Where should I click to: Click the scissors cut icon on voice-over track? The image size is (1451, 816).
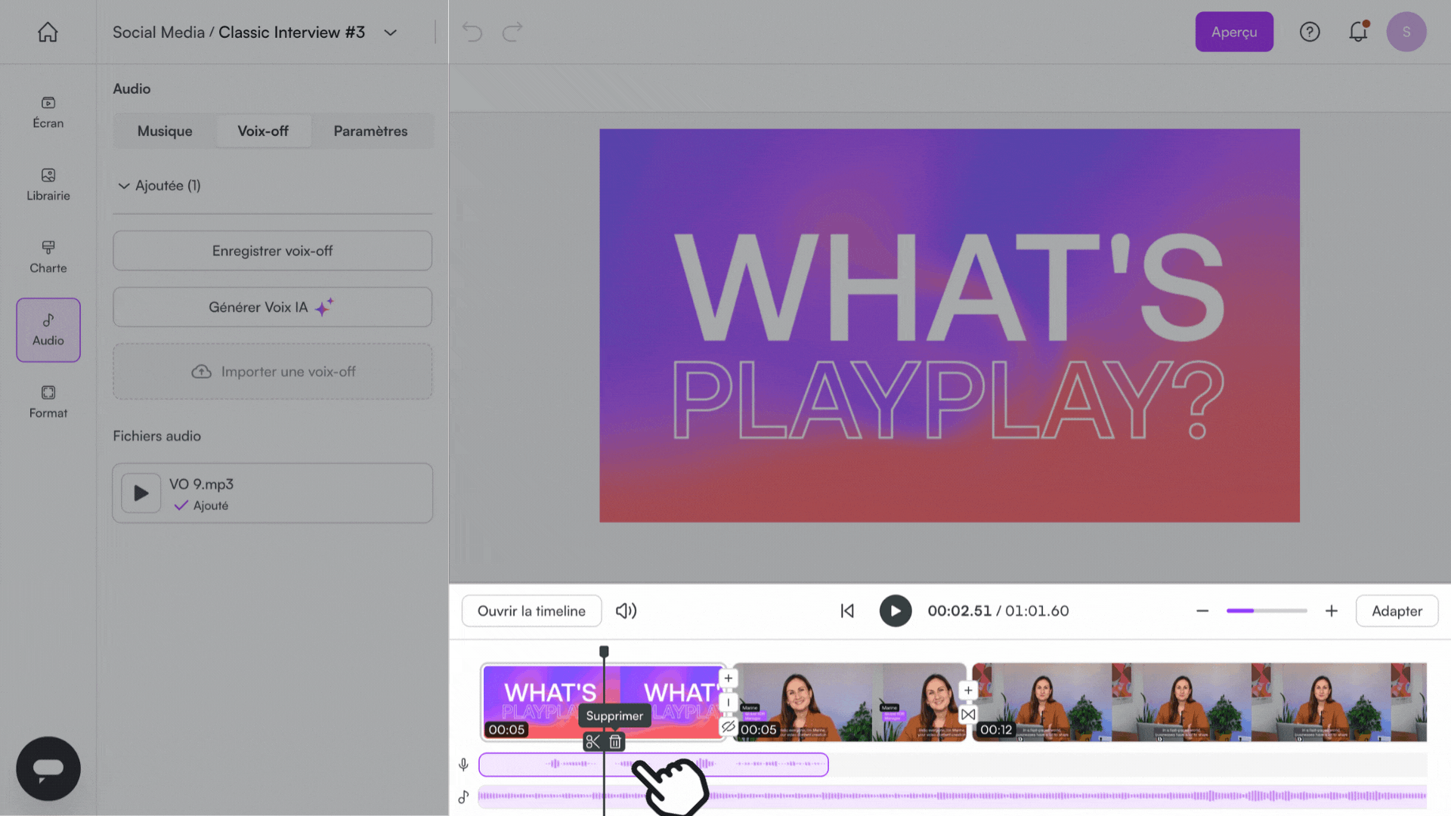coord(592,742)
